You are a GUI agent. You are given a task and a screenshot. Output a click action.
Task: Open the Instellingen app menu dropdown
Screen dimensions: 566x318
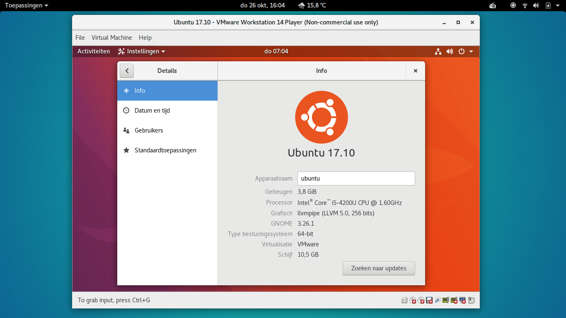point(142,51)
